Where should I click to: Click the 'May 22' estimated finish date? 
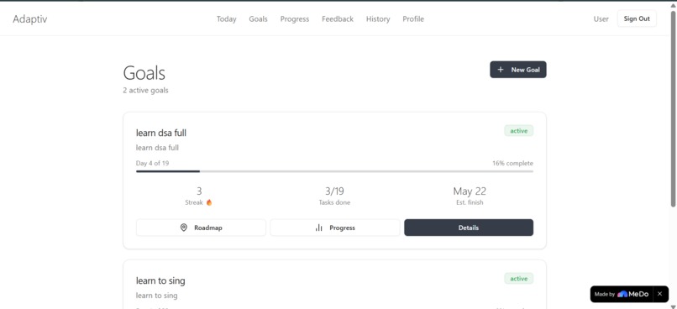pyautogui.click(x=470, y=191)
